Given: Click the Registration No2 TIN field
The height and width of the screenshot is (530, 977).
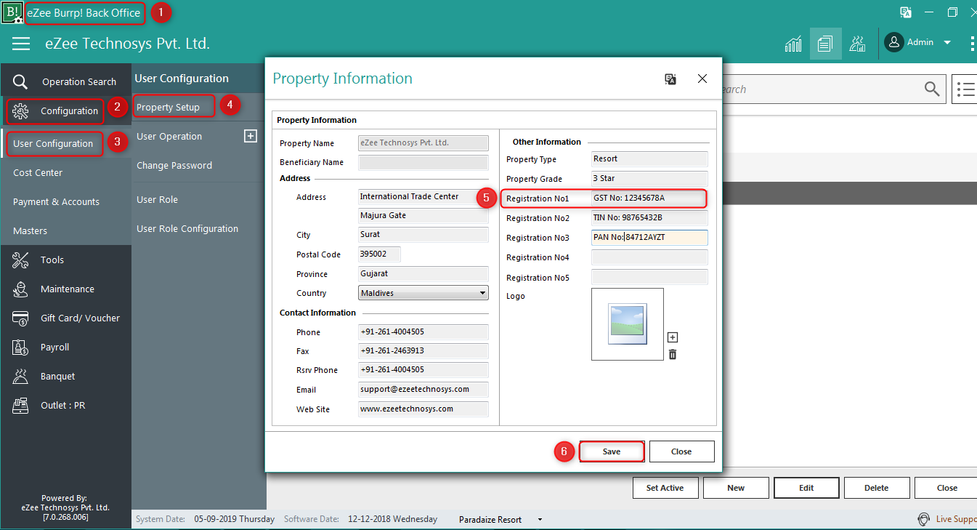Looking at the screenshot, I should coord(649,218).
